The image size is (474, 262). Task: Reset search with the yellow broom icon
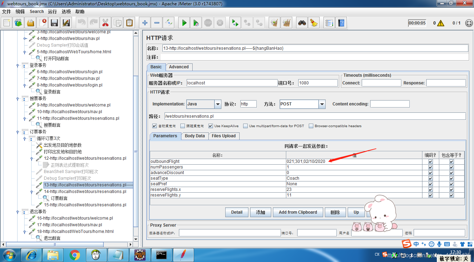coord(314,23)
